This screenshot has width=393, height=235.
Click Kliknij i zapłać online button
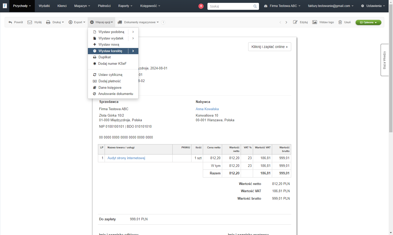[270, 47]
